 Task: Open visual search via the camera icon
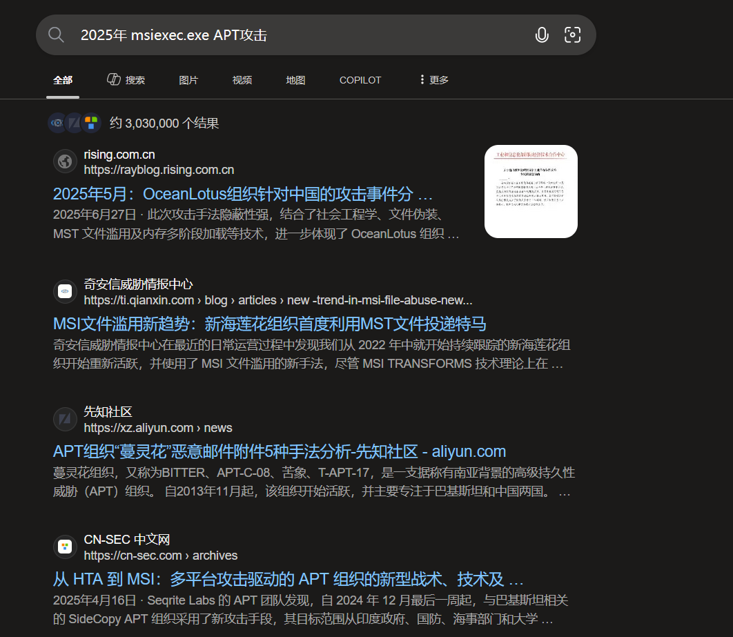click(x=573, y=35)
